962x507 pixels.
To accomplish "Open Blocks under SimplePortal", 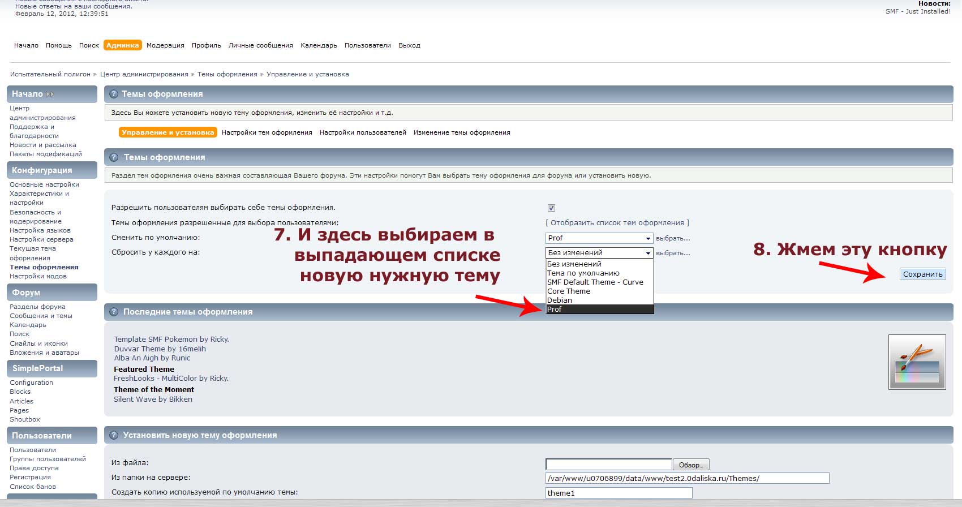I will pyautogui.click(x=20, y=392).
